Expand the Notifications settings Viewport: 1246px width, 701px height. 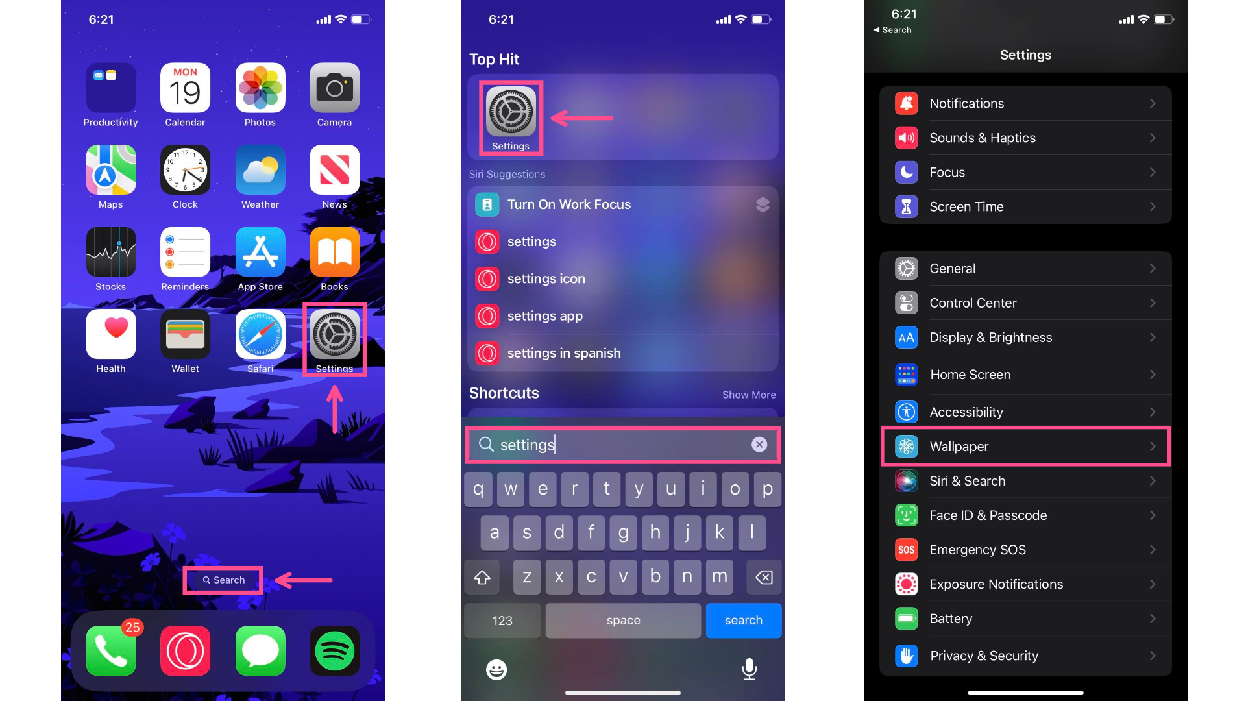[1025, 104]
